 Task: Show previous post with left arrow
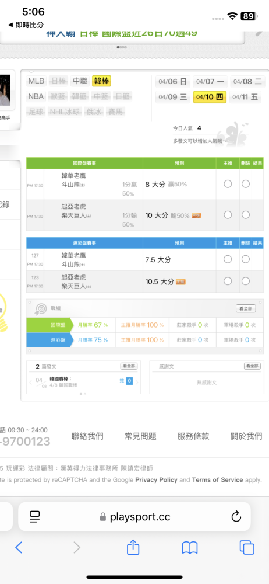coord(31,382)
